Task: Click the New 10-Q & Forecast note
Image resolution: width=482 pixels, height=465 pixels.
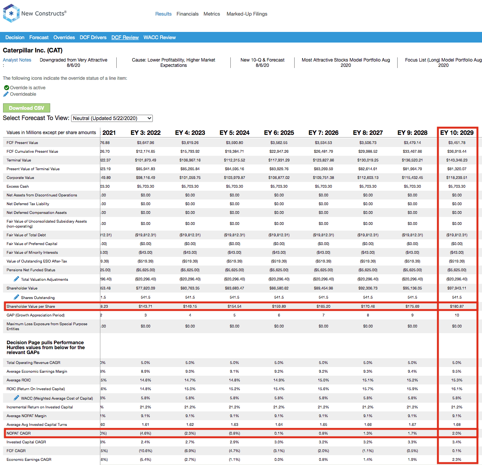Action: coord(262,63)
